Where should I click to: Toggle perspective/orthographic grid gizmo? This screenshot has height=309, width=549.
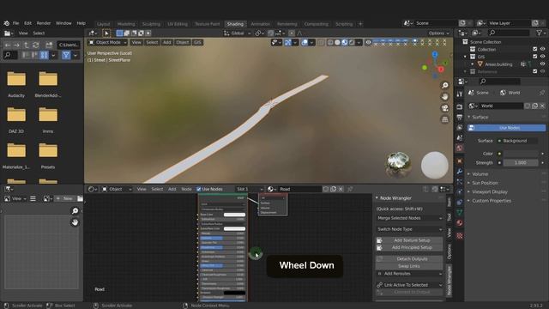[x=444, y=119]
